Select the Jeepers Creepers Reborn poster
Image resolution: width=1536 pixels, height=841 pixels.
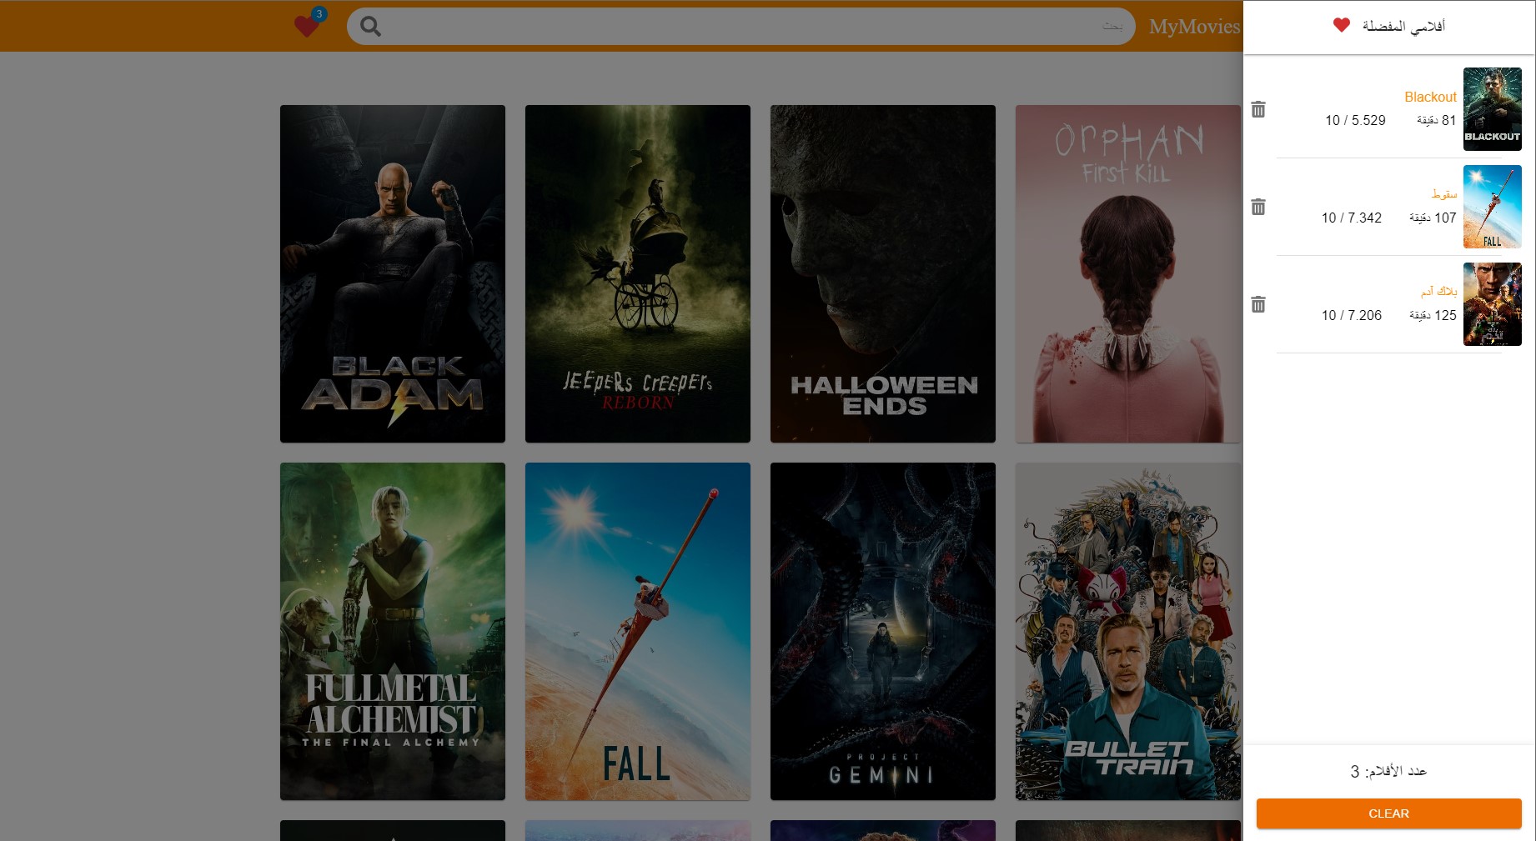pyautogui.click(x=637, y=273)
